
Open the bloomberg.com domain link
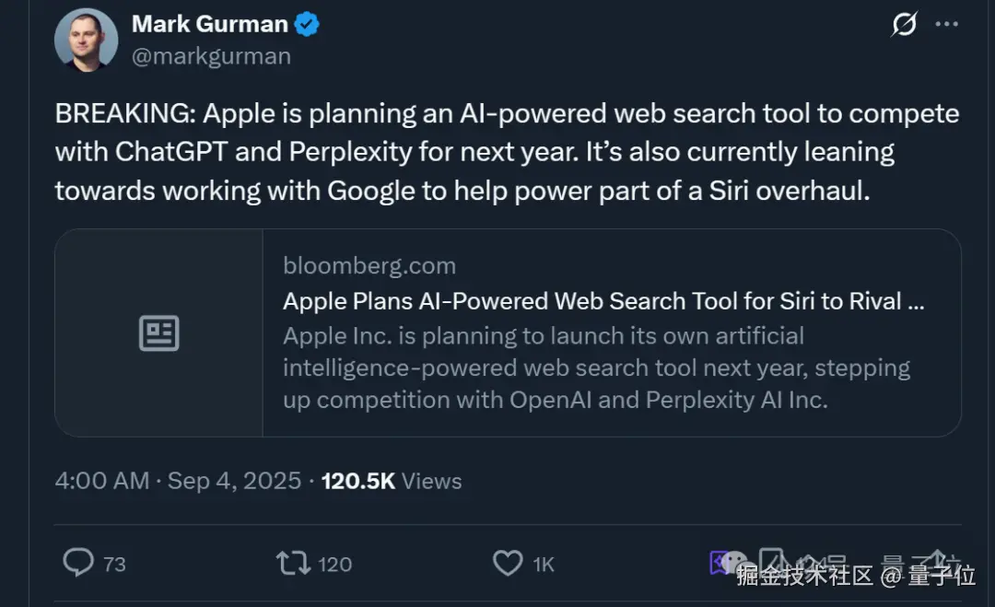click(369, 266)
